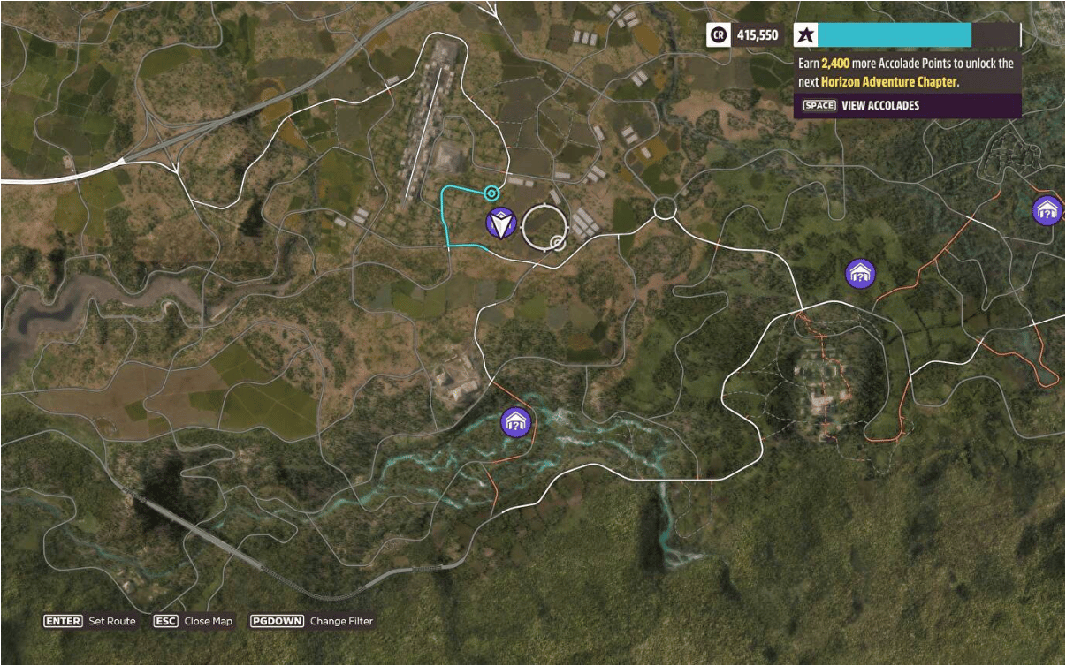Select the barn find icon above the ruins loop road
This screenshot has width=1066, height=666.
coord(860,274)
